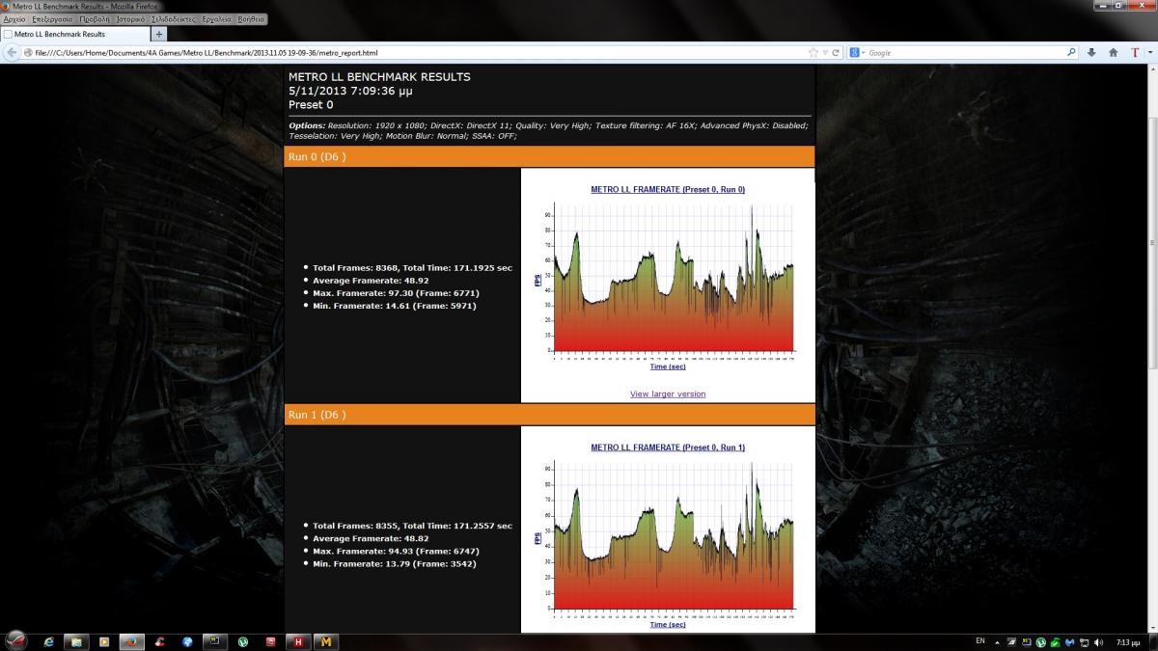Open the Εργαλεία menu
The width and height of the screenshot is (1158, 651).
click(217, 19)
